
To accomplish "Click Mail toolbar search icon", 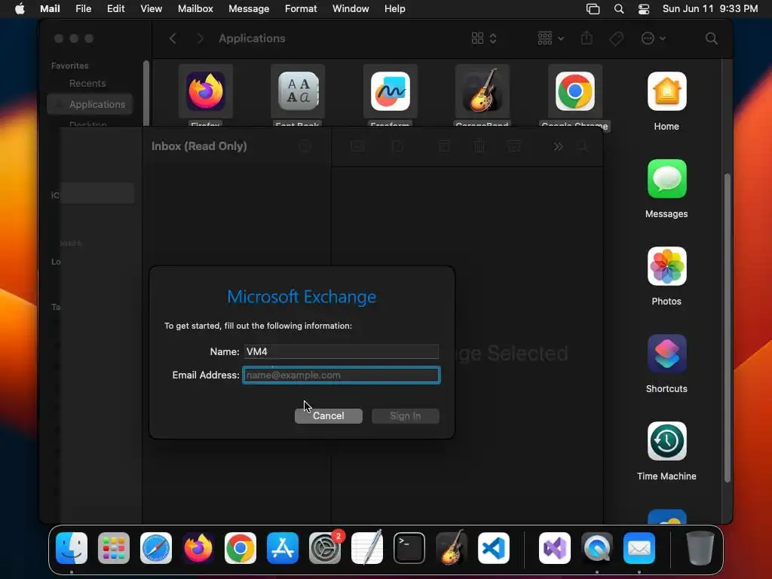I will 583,146.
